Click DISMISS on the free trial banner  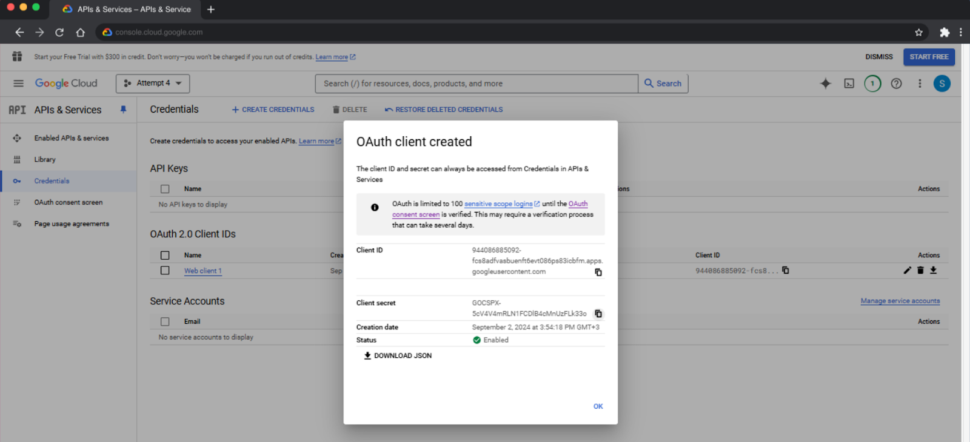pos(879,57)
